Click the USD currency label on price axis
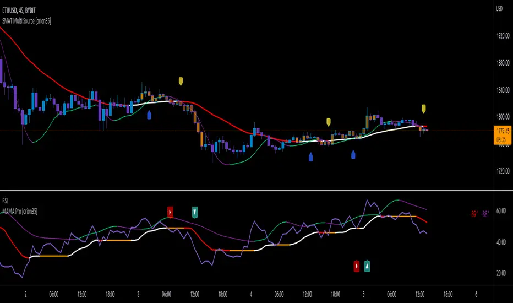 point(499,9)
